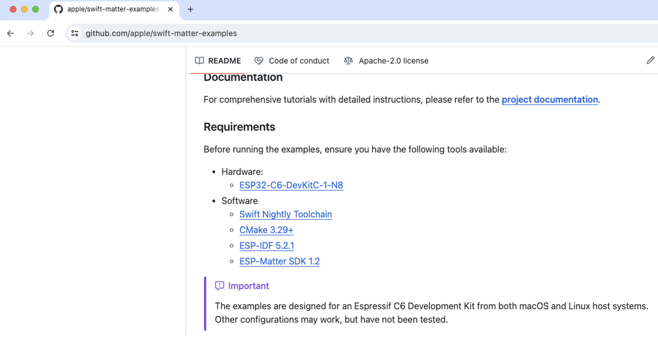Click the grayed-out forward navigation arrow
This screenshot has height=339, width=658.
pyautogui.click(x=30, y=33)
